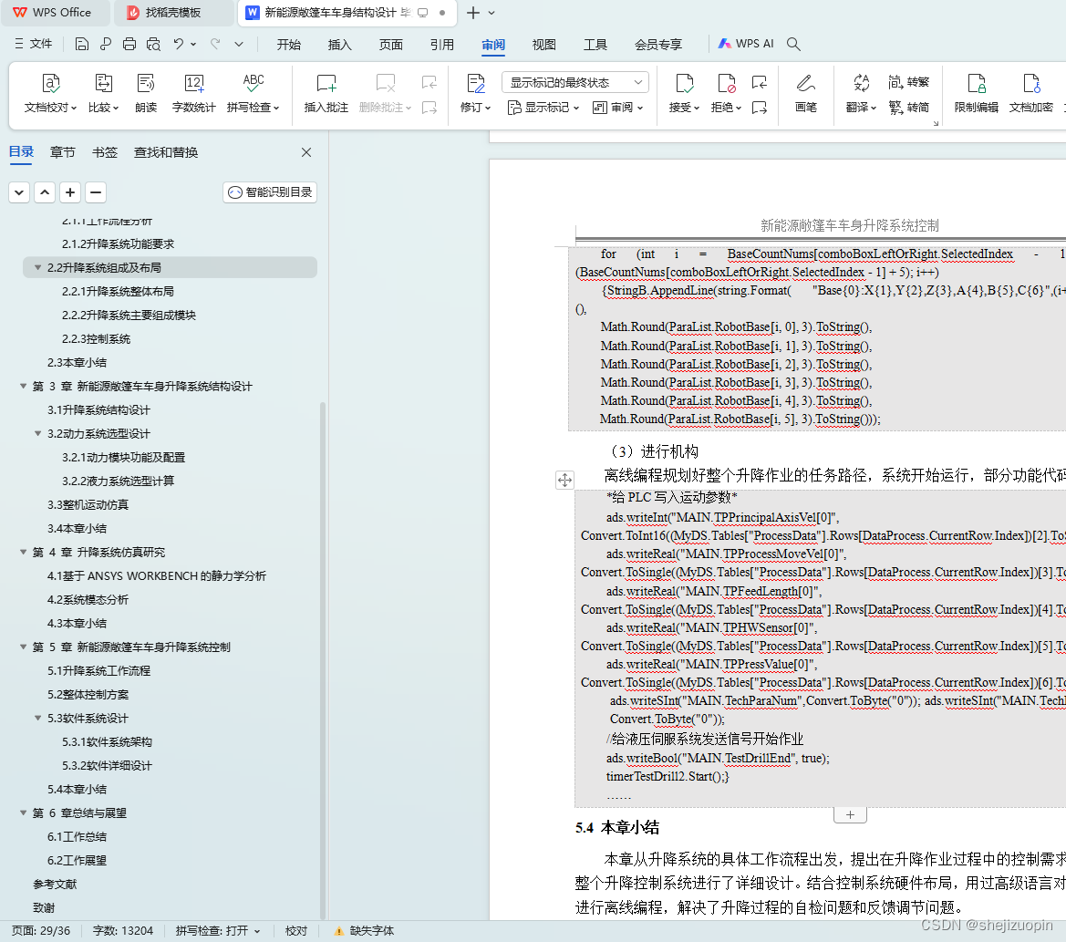Click the Undo arrow icon
Screen dimensions: 1066x942
tap(178, 44)
